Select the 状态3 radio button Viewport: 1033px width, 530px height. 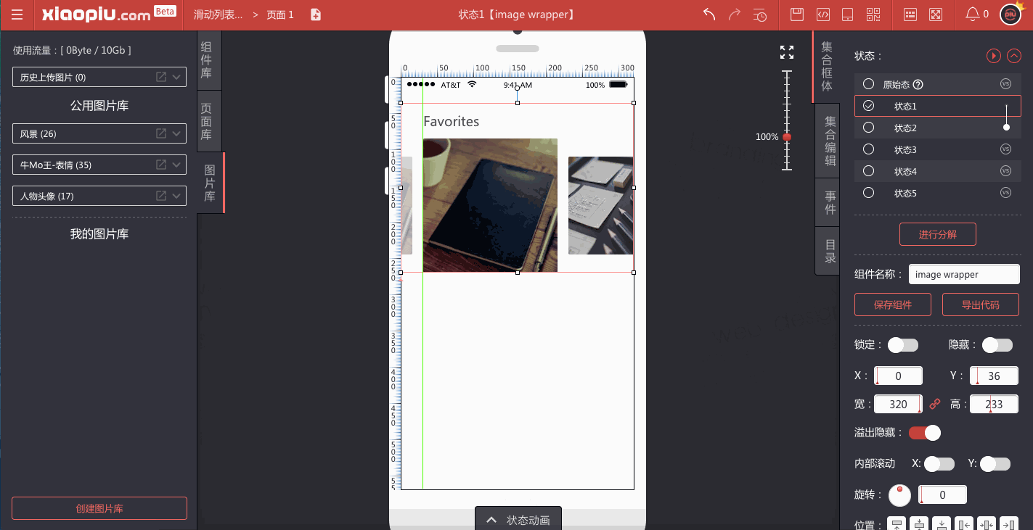868,149
